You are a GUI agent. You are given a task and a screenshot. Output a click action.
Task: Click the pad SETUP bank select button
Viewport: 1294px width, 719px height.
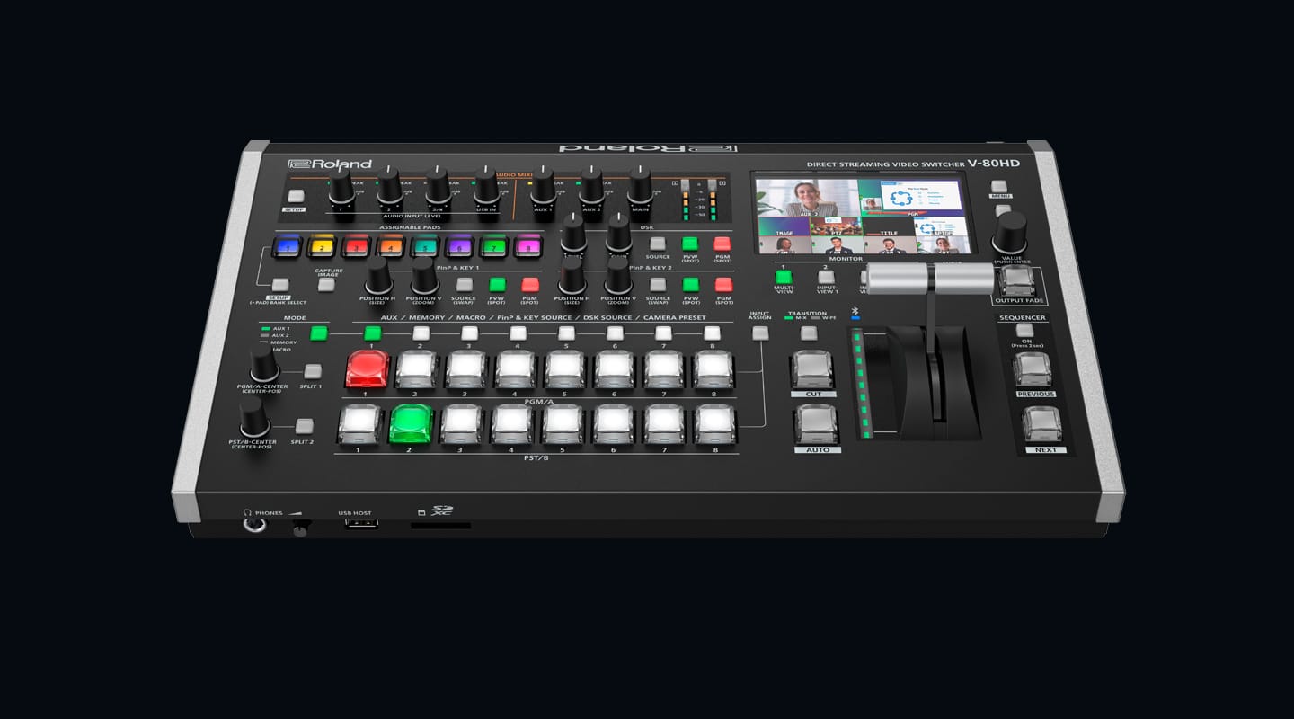coord(280,285)
